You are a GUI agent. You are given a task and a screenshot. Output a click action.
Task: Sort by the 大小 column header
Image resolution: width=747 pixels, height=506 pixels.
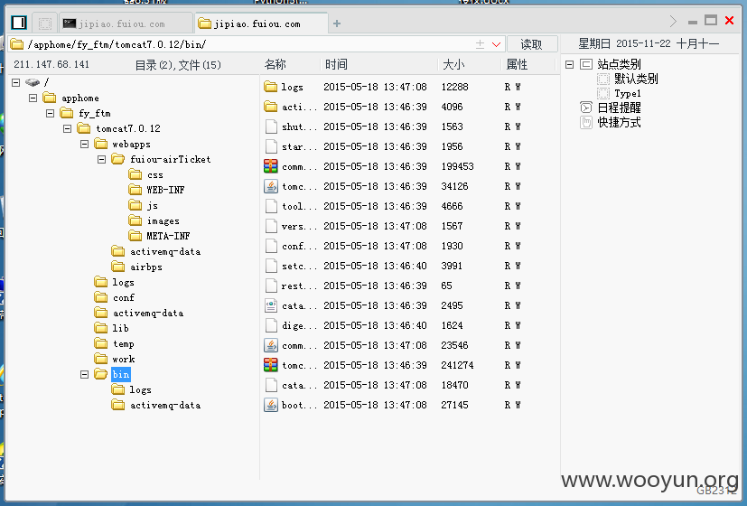click(x=454, y=64)
